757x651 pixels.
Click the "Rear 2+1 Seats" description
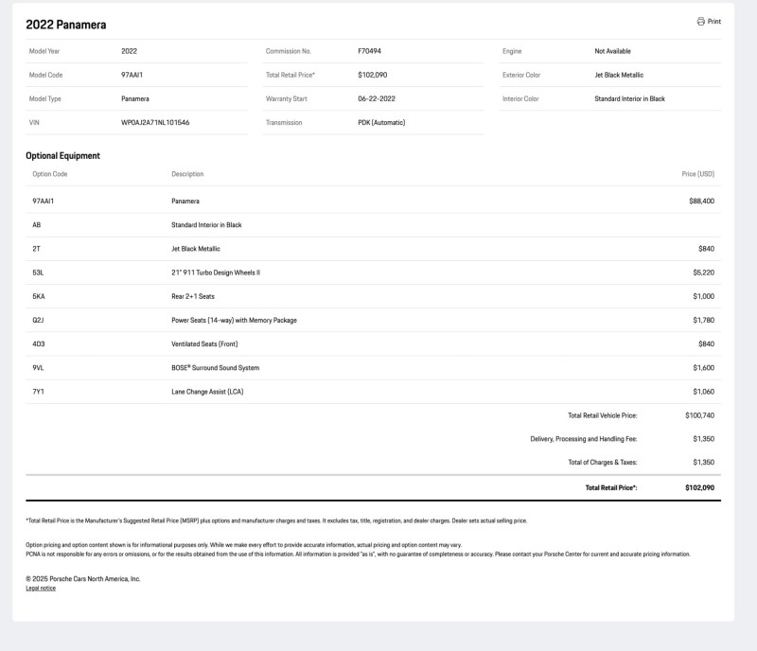(x=193, y=296)
